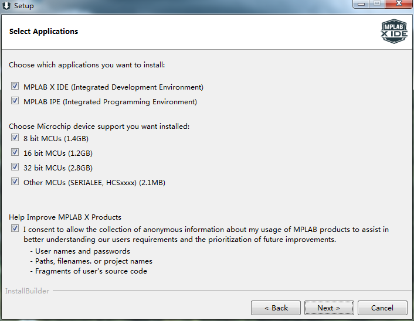Cancel the setup installation

point(382,308)
